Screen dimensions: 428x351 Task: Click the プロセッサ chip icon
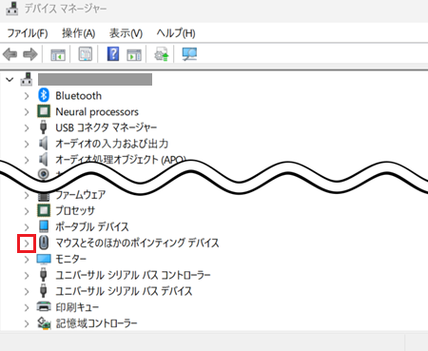point(44,210)
